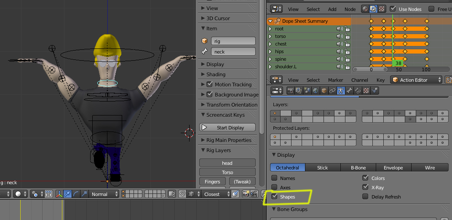Lock the torso channel padlock icon
This screenshot has width=452, height=220.
(x=347, y=36)
